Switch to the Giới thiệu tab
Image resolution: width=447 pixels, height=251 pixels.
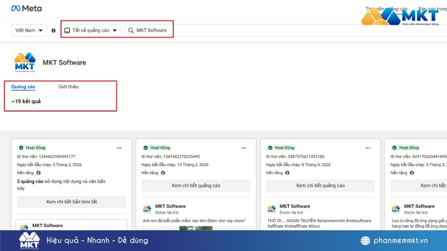69,87
